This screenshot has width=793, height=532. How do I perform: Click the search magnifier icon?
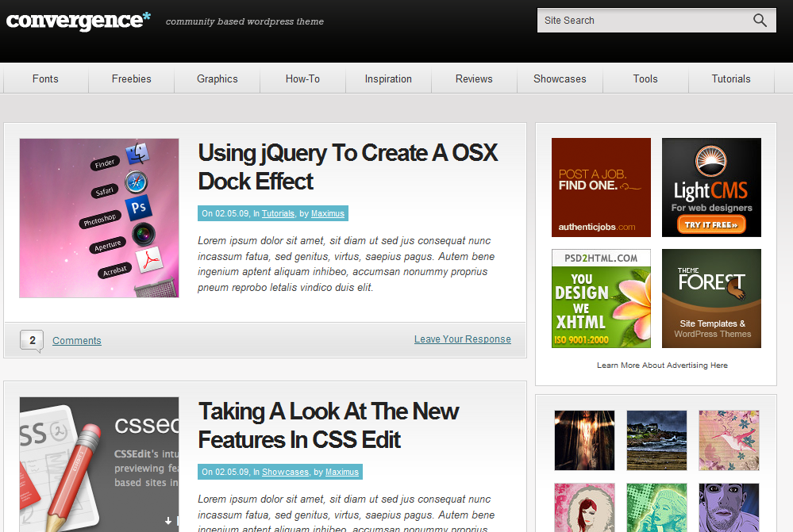point(760,20)
